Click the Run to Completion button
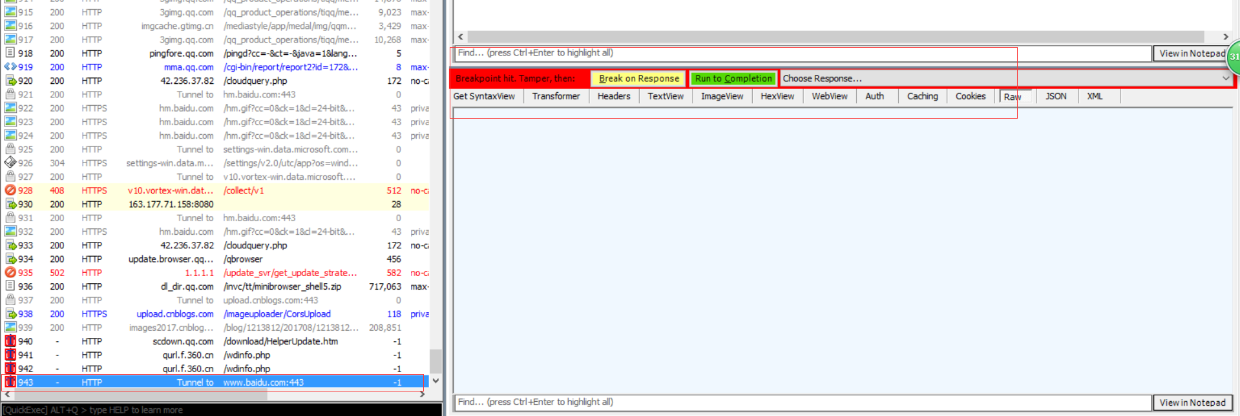1240x416 pixels. click(733, 79)
